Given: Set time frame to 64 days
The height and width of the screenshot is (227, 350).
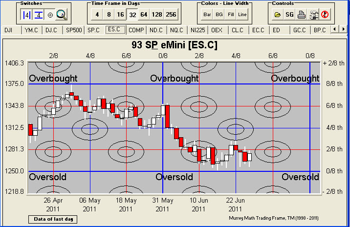Looking at the screenshot, I should click(x=144, y=15).
